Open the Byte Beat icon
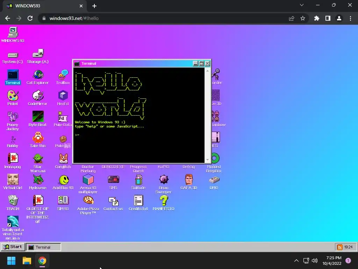Screen dimensions: 358x269 point(38,116)
